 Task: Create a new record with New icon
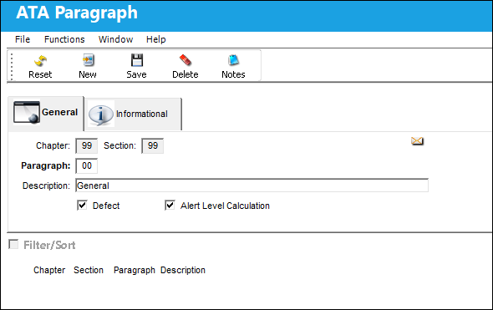[x=88, y=60]
